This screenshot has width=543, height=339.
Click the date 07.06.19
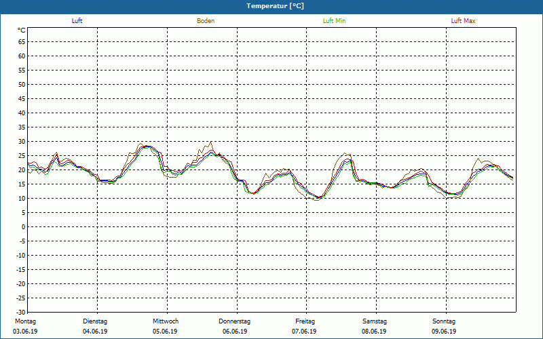point(304,332)
